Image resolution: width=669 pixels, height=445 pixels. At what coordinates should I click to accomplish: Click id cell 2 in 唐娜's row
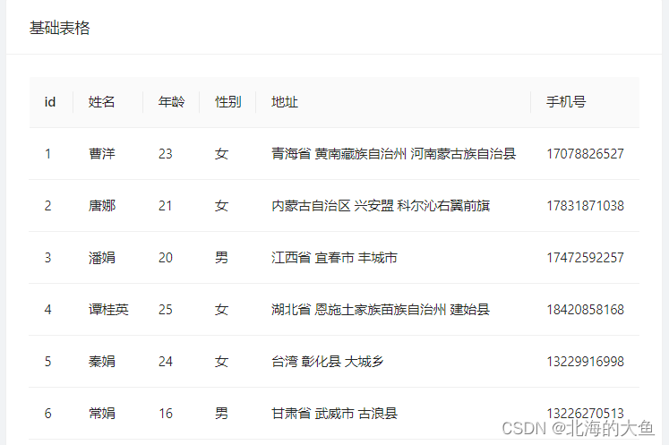click(x=47, y=206)
